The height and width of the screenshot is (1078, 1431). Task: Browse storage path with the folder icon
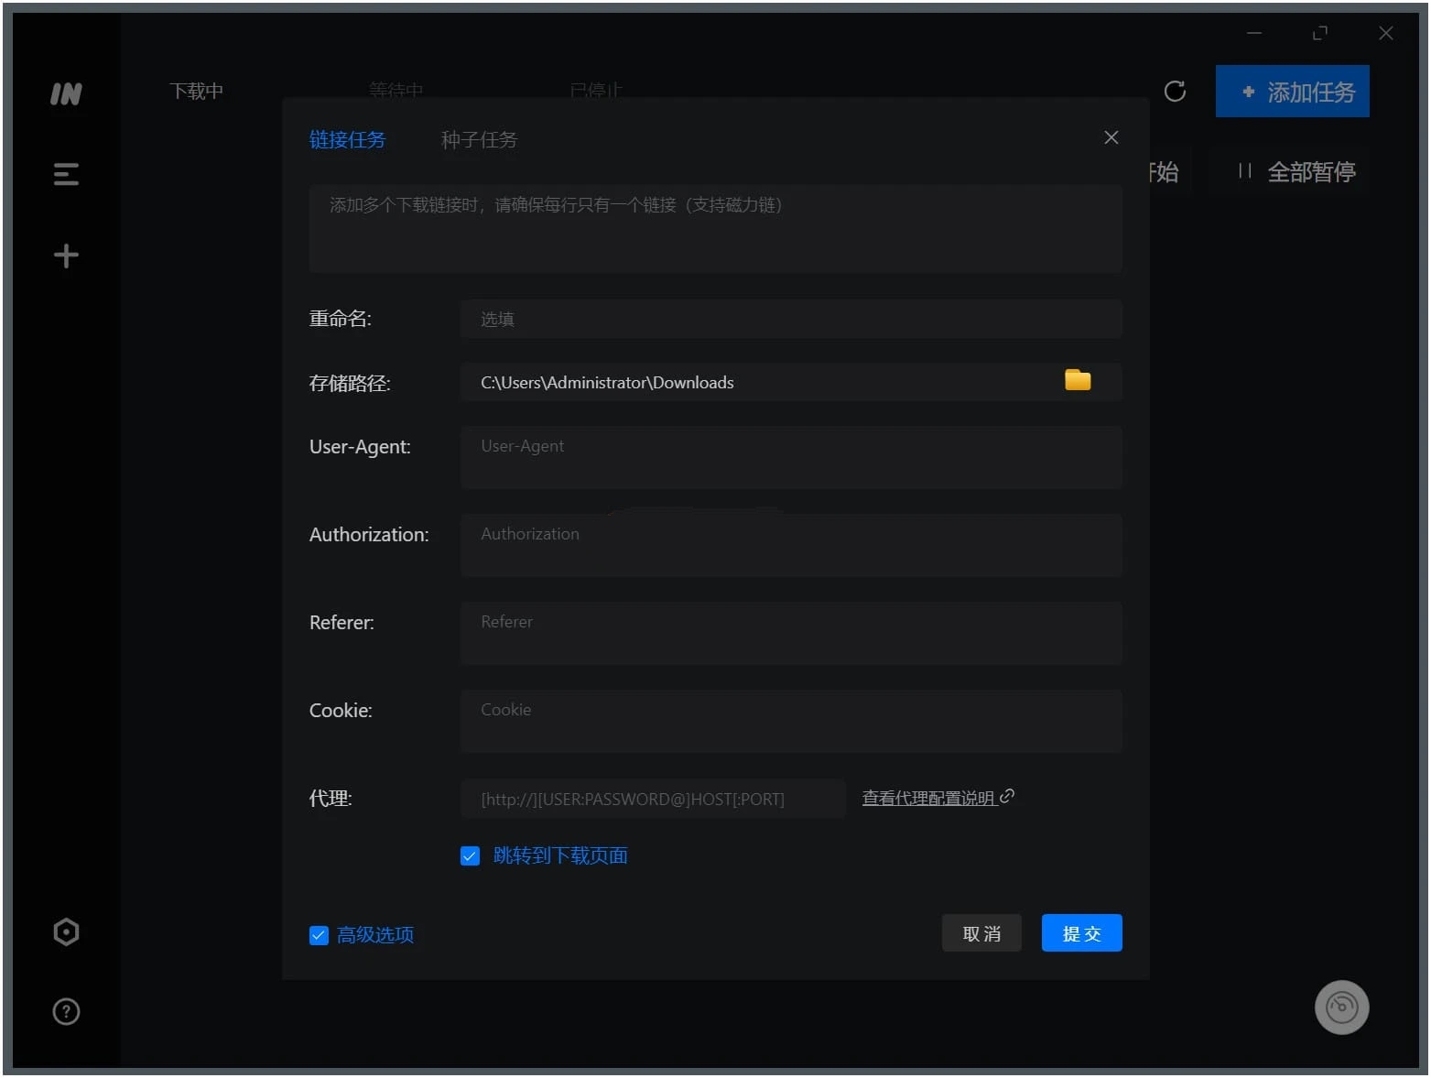[1077, 379]
